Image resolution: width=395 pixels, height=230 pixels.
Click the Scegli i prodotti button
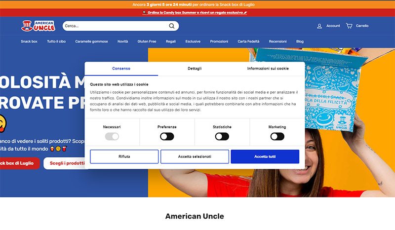coord(66,163)
